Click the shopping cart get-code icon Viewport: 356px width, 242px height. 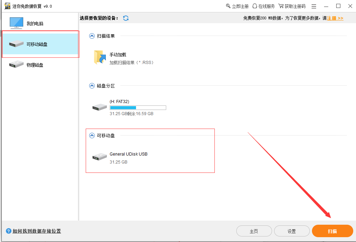click(x=281, y=6)
